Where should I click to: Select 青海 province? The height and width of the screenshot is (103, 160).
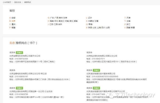tap(90, 24)
